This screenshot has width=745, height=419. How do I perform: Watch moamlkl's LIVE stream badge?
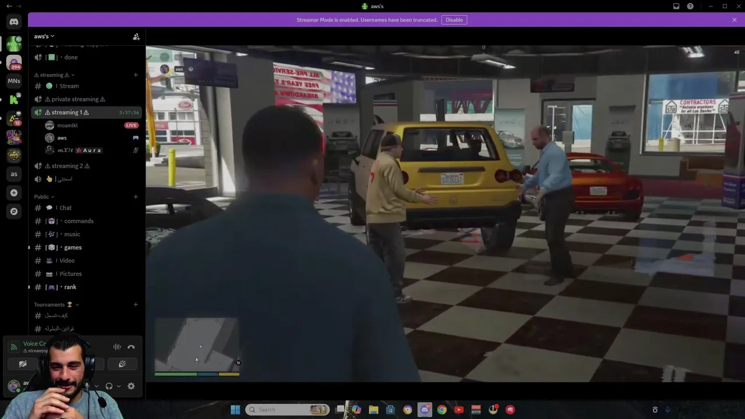(132, 125)
